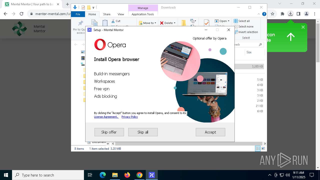Click the volume speaker tray icon
This screenshot has width=320, height=180.
[x=288, y=175]
